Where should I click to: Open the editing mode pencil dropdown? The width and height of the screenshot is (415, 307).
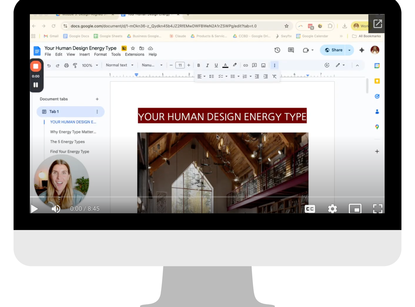340,65
